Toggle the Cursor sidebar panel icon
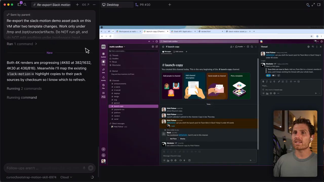 point(19,5)
